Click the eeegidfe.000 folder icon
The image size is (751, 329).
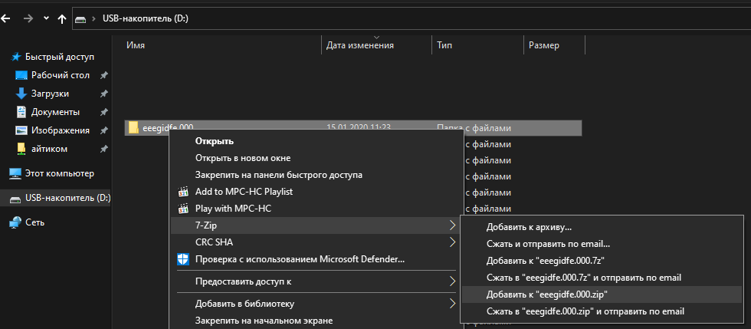pyautogui.click(x=133, y=127)
